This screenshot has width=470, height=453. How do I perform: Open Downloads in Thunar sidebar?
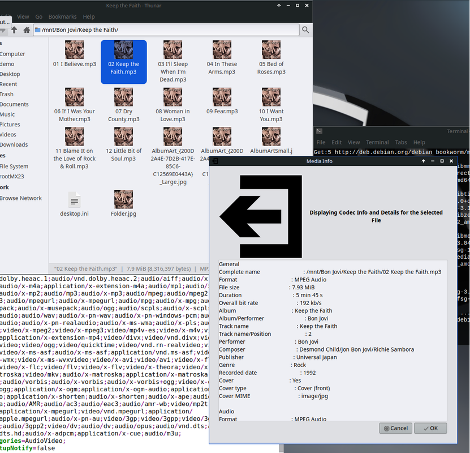click(14, 144)
